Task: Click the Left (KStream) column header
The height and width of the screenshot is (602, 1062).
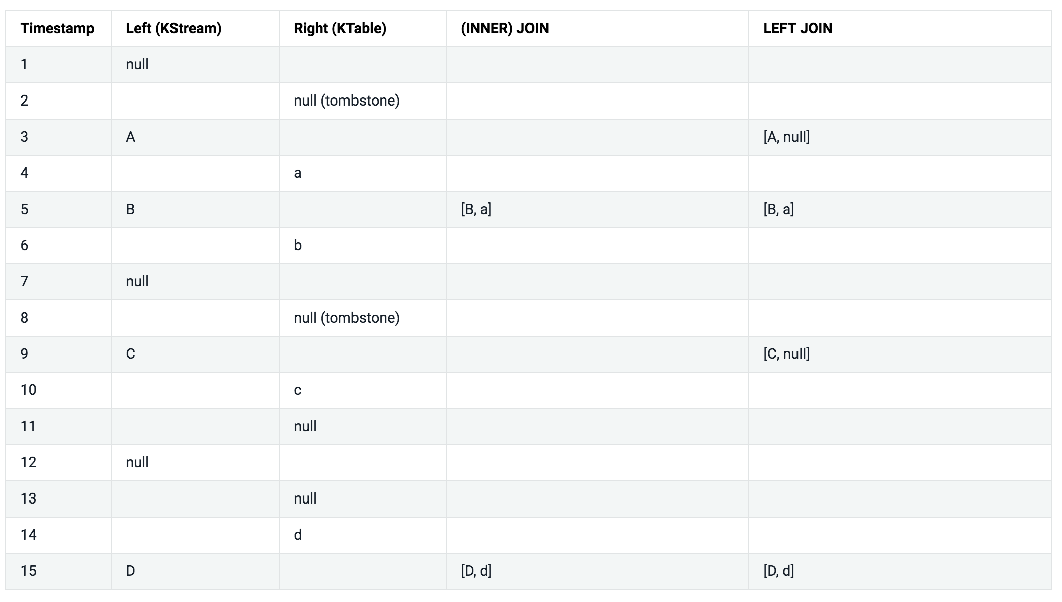Action: [173, 29]
